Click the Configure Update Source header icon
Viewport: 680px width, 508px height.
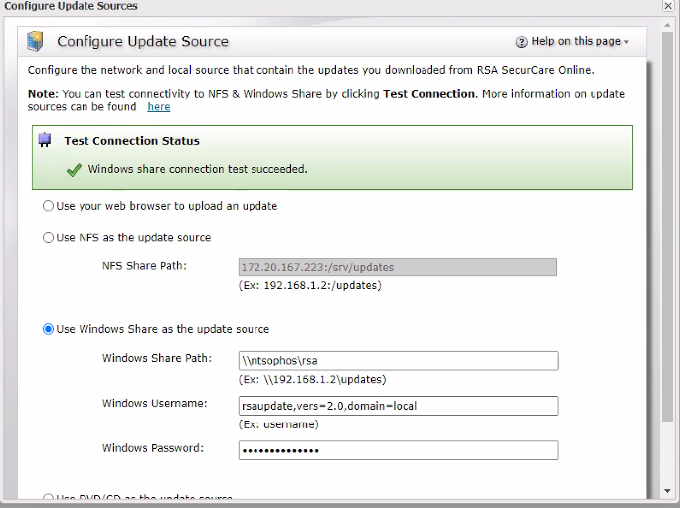[37, 42]
